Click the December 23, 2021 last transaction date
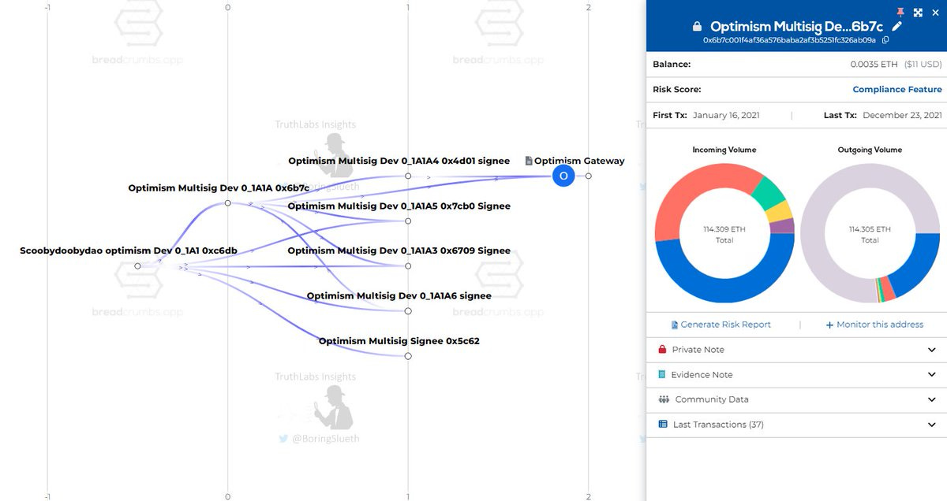 pyautogui.click(x=902, y=115)
